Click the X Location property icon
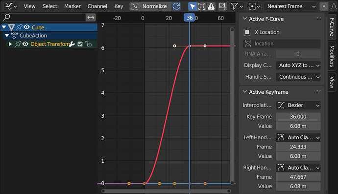338x194 pixels. pos(247,32)
